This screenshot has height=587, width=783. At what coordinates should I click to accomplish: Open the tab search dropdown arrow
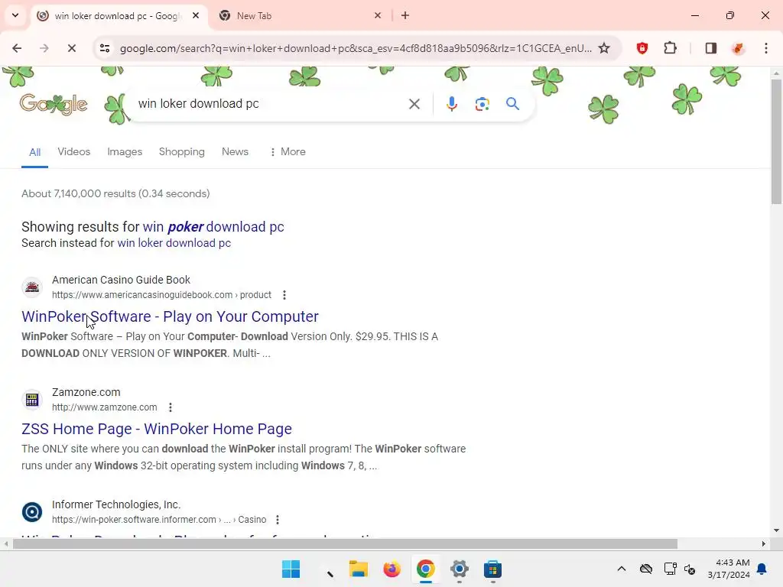(15, 15)
